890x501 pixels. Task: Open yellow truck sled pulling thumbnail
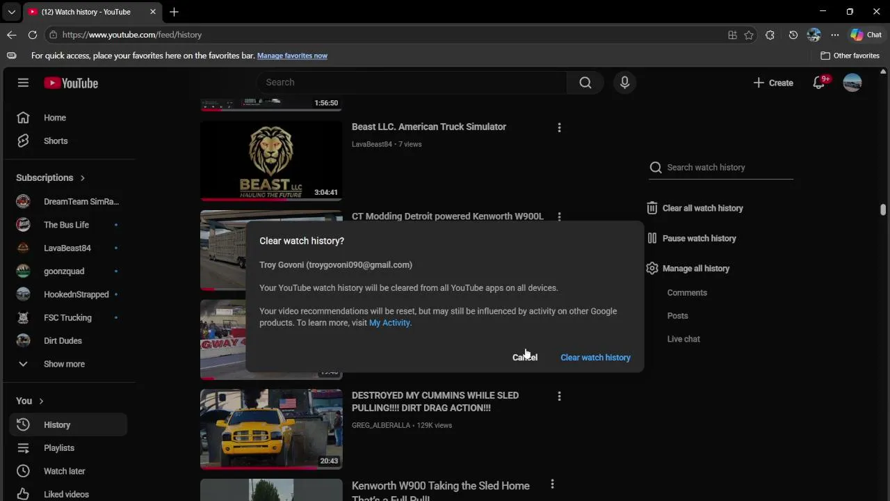pos(271,429)
